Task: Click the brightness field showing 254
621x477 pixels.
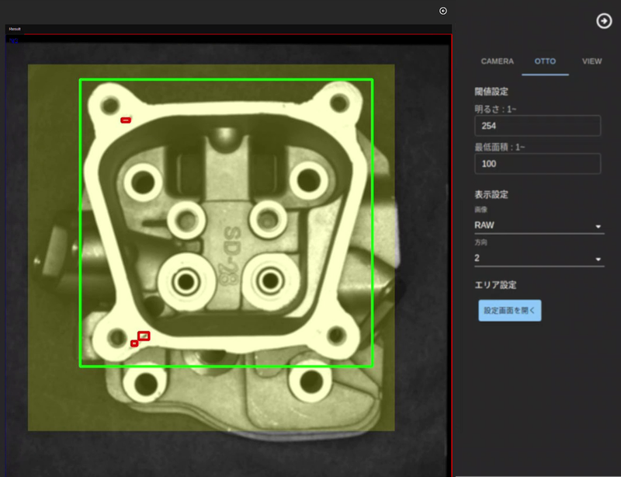Action: tap(537, 126)
